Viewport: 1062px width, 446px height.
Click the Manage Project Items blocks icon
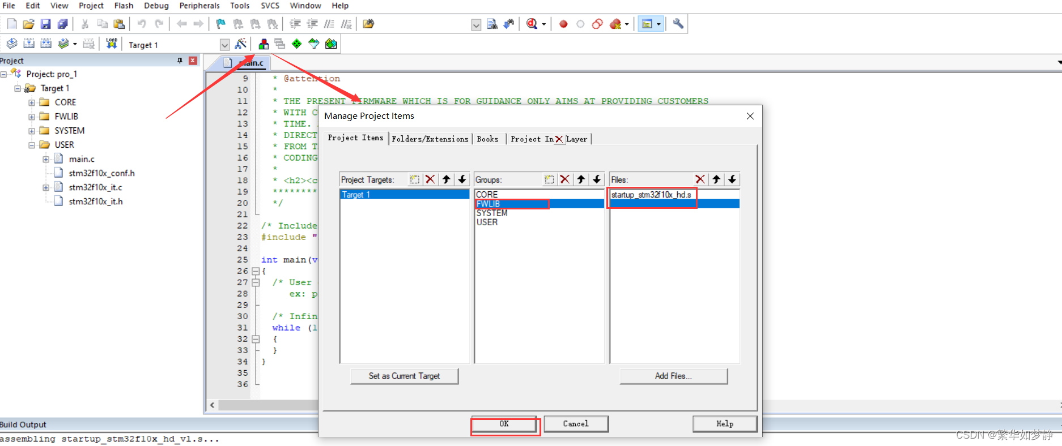[264, 44]
